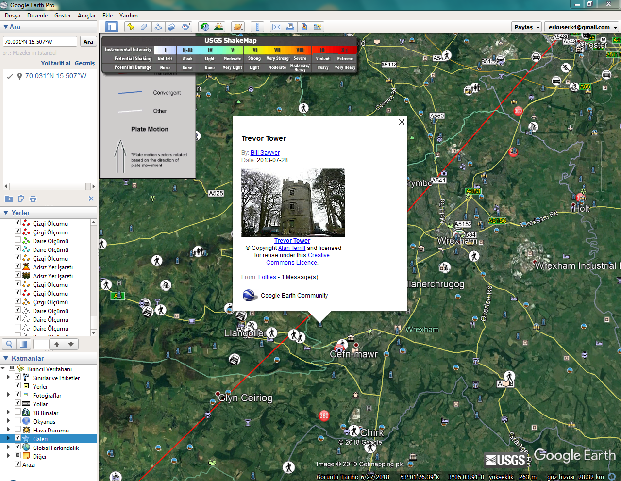Search places with magnifier icon below Yerler
This screenshot has height=481, width=621.
pyautogui.click(x=9, y=344)
